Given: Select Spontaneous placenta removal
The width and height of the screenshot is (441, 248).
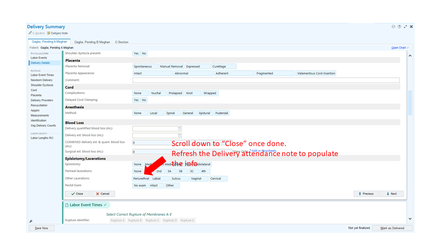Looking at the screenshot, I should click(145, 66).
